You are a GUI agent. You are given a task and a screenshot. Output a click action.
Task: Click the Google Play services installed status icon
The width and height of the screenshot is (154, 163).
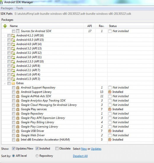(x=110, y=109)
